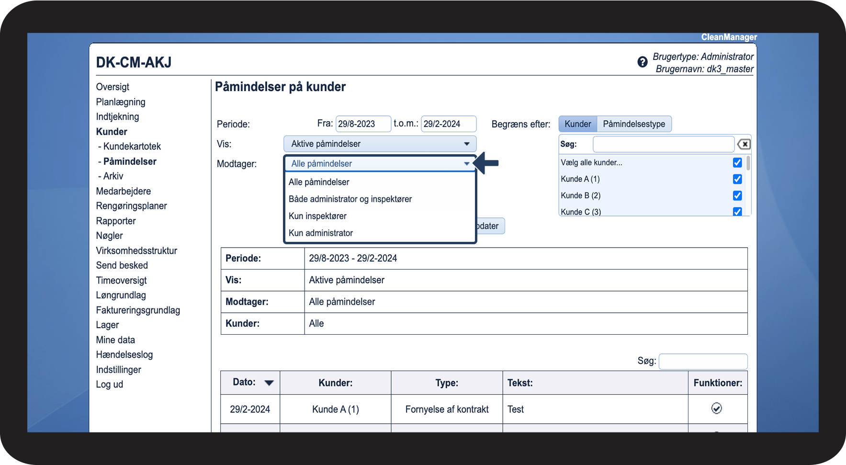Sort by Dato column arrow
The image size is (846, 465).
[269, 383]
